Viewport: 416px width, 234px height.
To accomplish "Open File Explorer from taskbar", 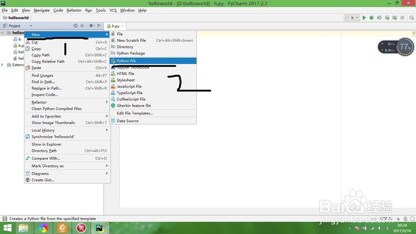I will 24,228.
